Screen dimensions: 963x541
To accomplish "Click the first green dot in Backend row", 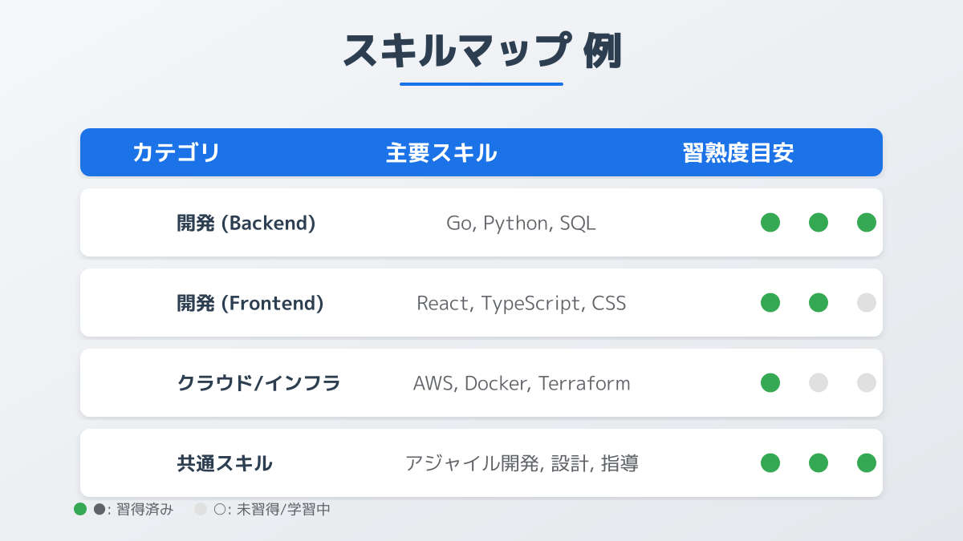I will (770, 223).
